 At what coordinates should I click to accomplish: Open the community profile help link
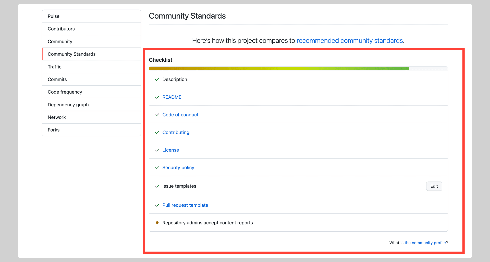tap(425, 243)
